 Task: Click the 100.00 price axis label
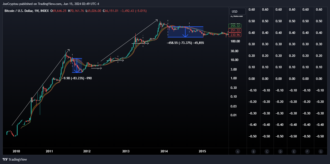(235, 41)
